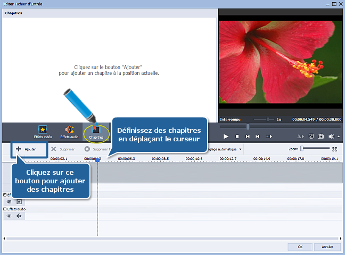Click the Interrompu status text
Screen dimensions: 346x255
click(x=230, y=120)
